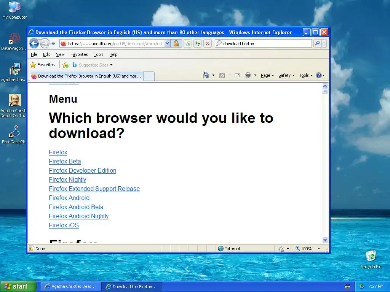Image resolution: width=390 pixels, height=292 pixels.
Task: Click the tray on-screen keyboard icon
Action: coord(347,287)
